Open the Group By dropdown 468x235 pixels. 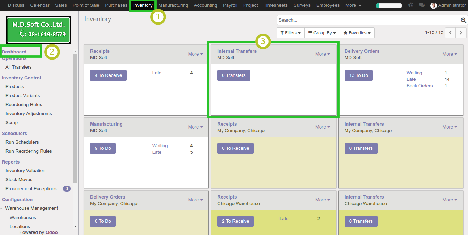click(x=322, y=33)
